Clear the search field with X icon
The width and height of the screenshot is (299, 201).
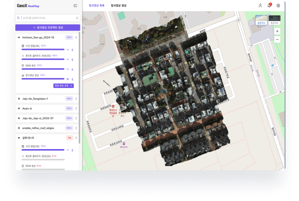[x=77, y=18]
